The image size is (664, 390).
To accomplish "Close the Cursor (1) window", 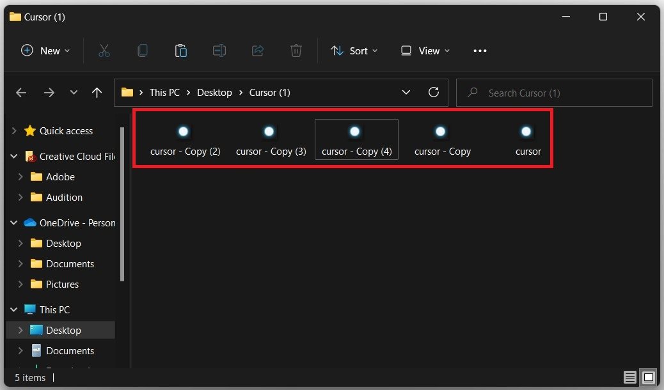I will tap(641, 17).
